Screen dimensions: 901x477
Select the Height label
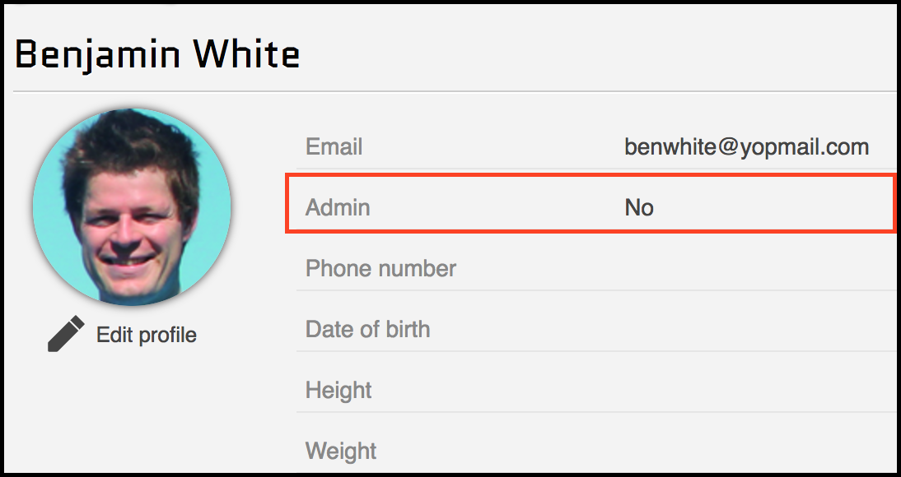tap(338, 390)
